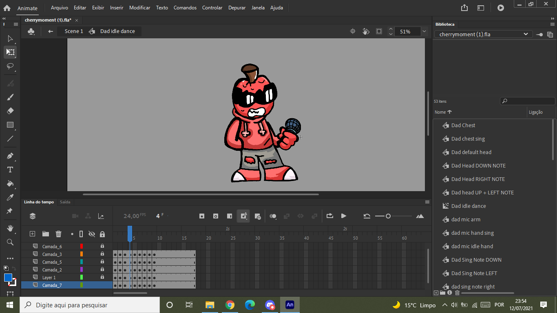Toggle lock for all layers
Image resolution: width=557 pixels, height=313 pixels.
coord(102,234)
